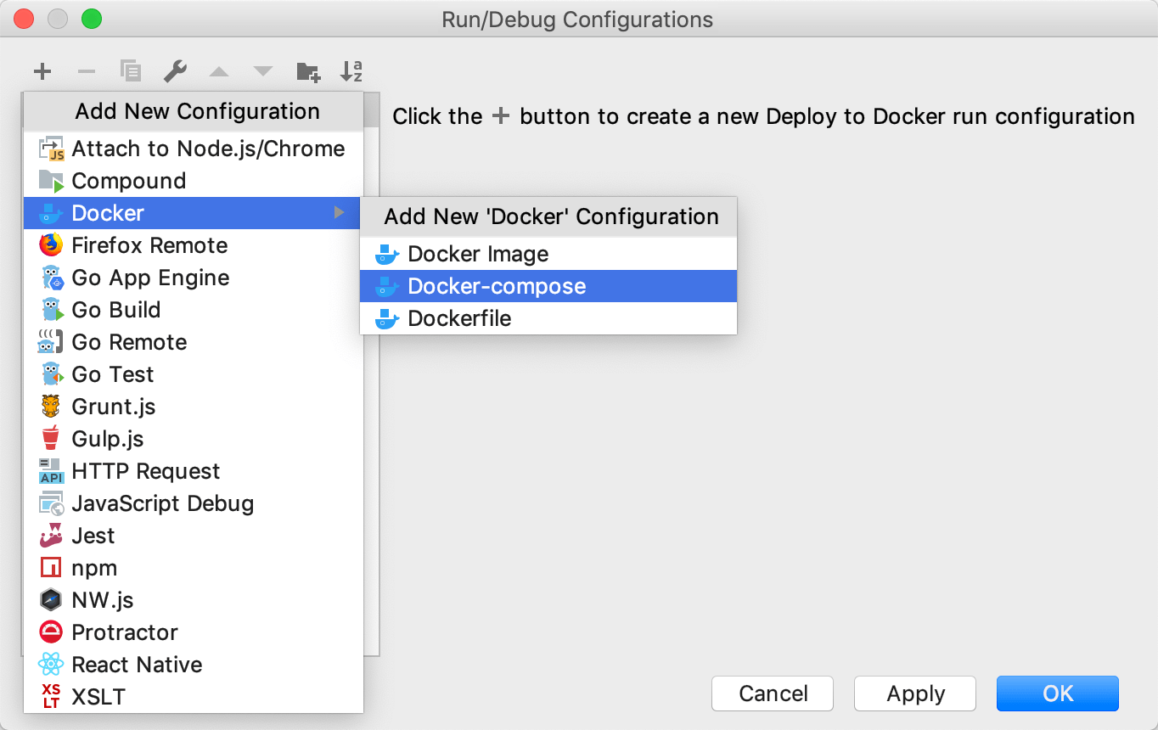Click the Remove Configuration minus icon
This screenshot has height=730, width=1158.
86,71
